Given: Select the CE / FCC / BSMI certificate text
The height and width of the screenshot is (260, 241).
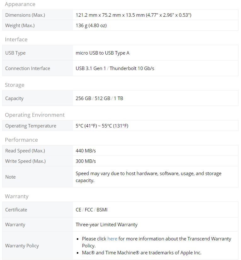Looking at the screenshot, I should coord(92,210).
